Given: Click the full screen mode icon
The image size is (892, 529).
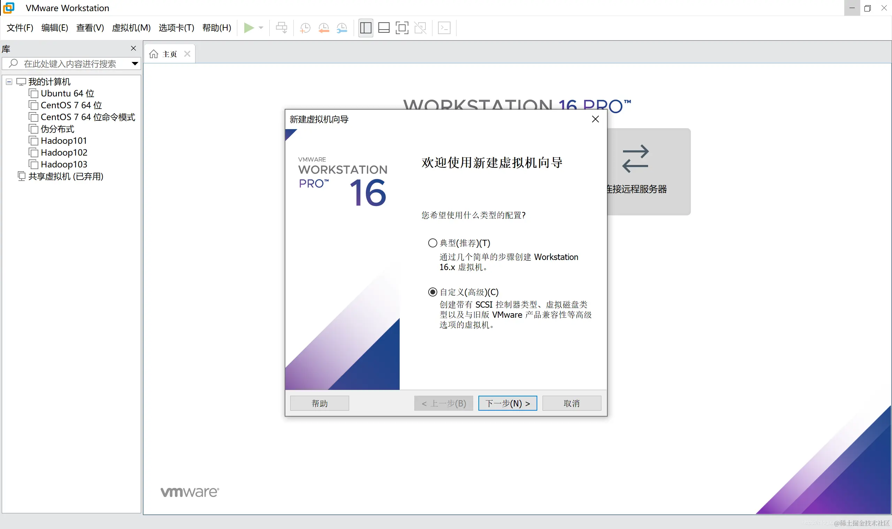Looking at the screenshot, I should pos(402,28).
